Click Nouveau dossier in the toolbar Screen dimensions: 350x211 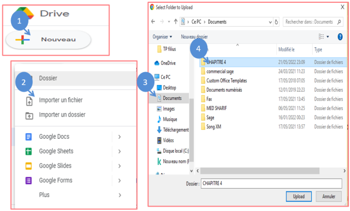pos(194,37)
